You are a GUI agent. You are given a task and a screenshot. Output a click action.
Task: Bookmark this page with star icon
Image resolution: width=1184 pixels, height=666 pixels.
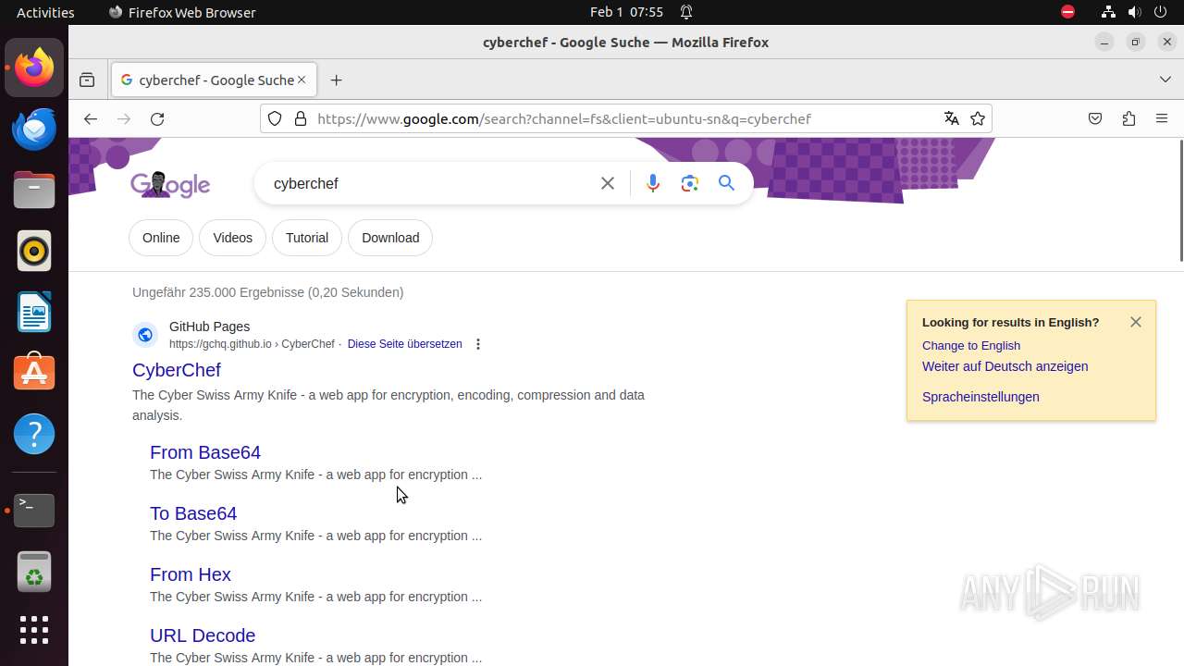coord(978,118)
